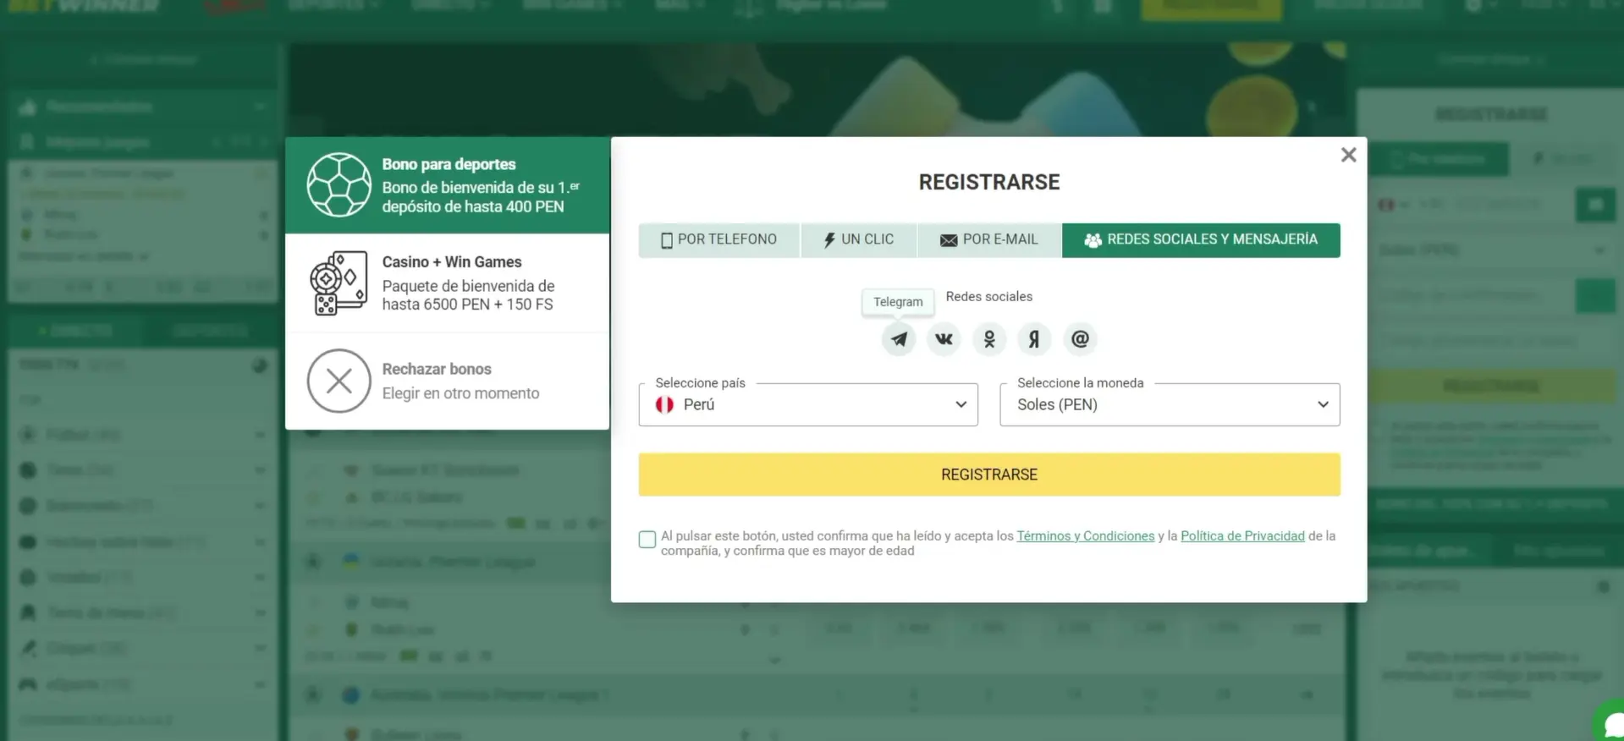This screenshot has width=1624, height=741.
Task: Click the 'Redes sociales' label
Action: (x=988, y=297)
